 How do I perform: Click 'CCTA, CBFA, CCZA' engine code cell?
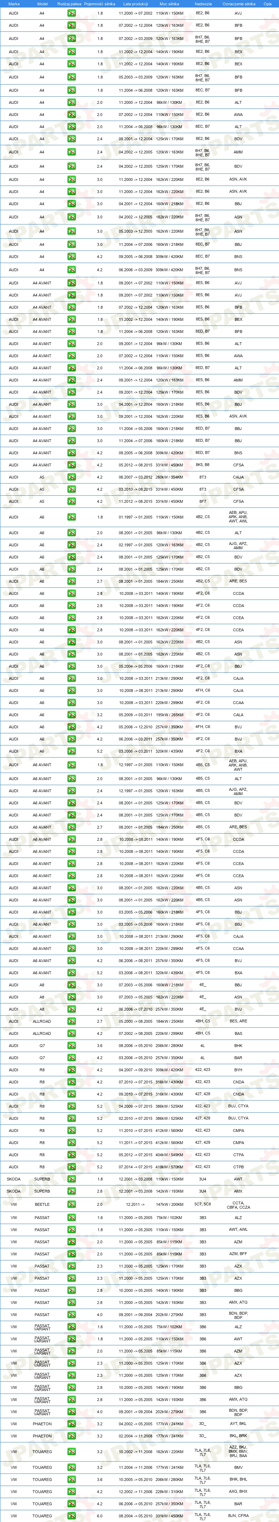(239, 1205)
